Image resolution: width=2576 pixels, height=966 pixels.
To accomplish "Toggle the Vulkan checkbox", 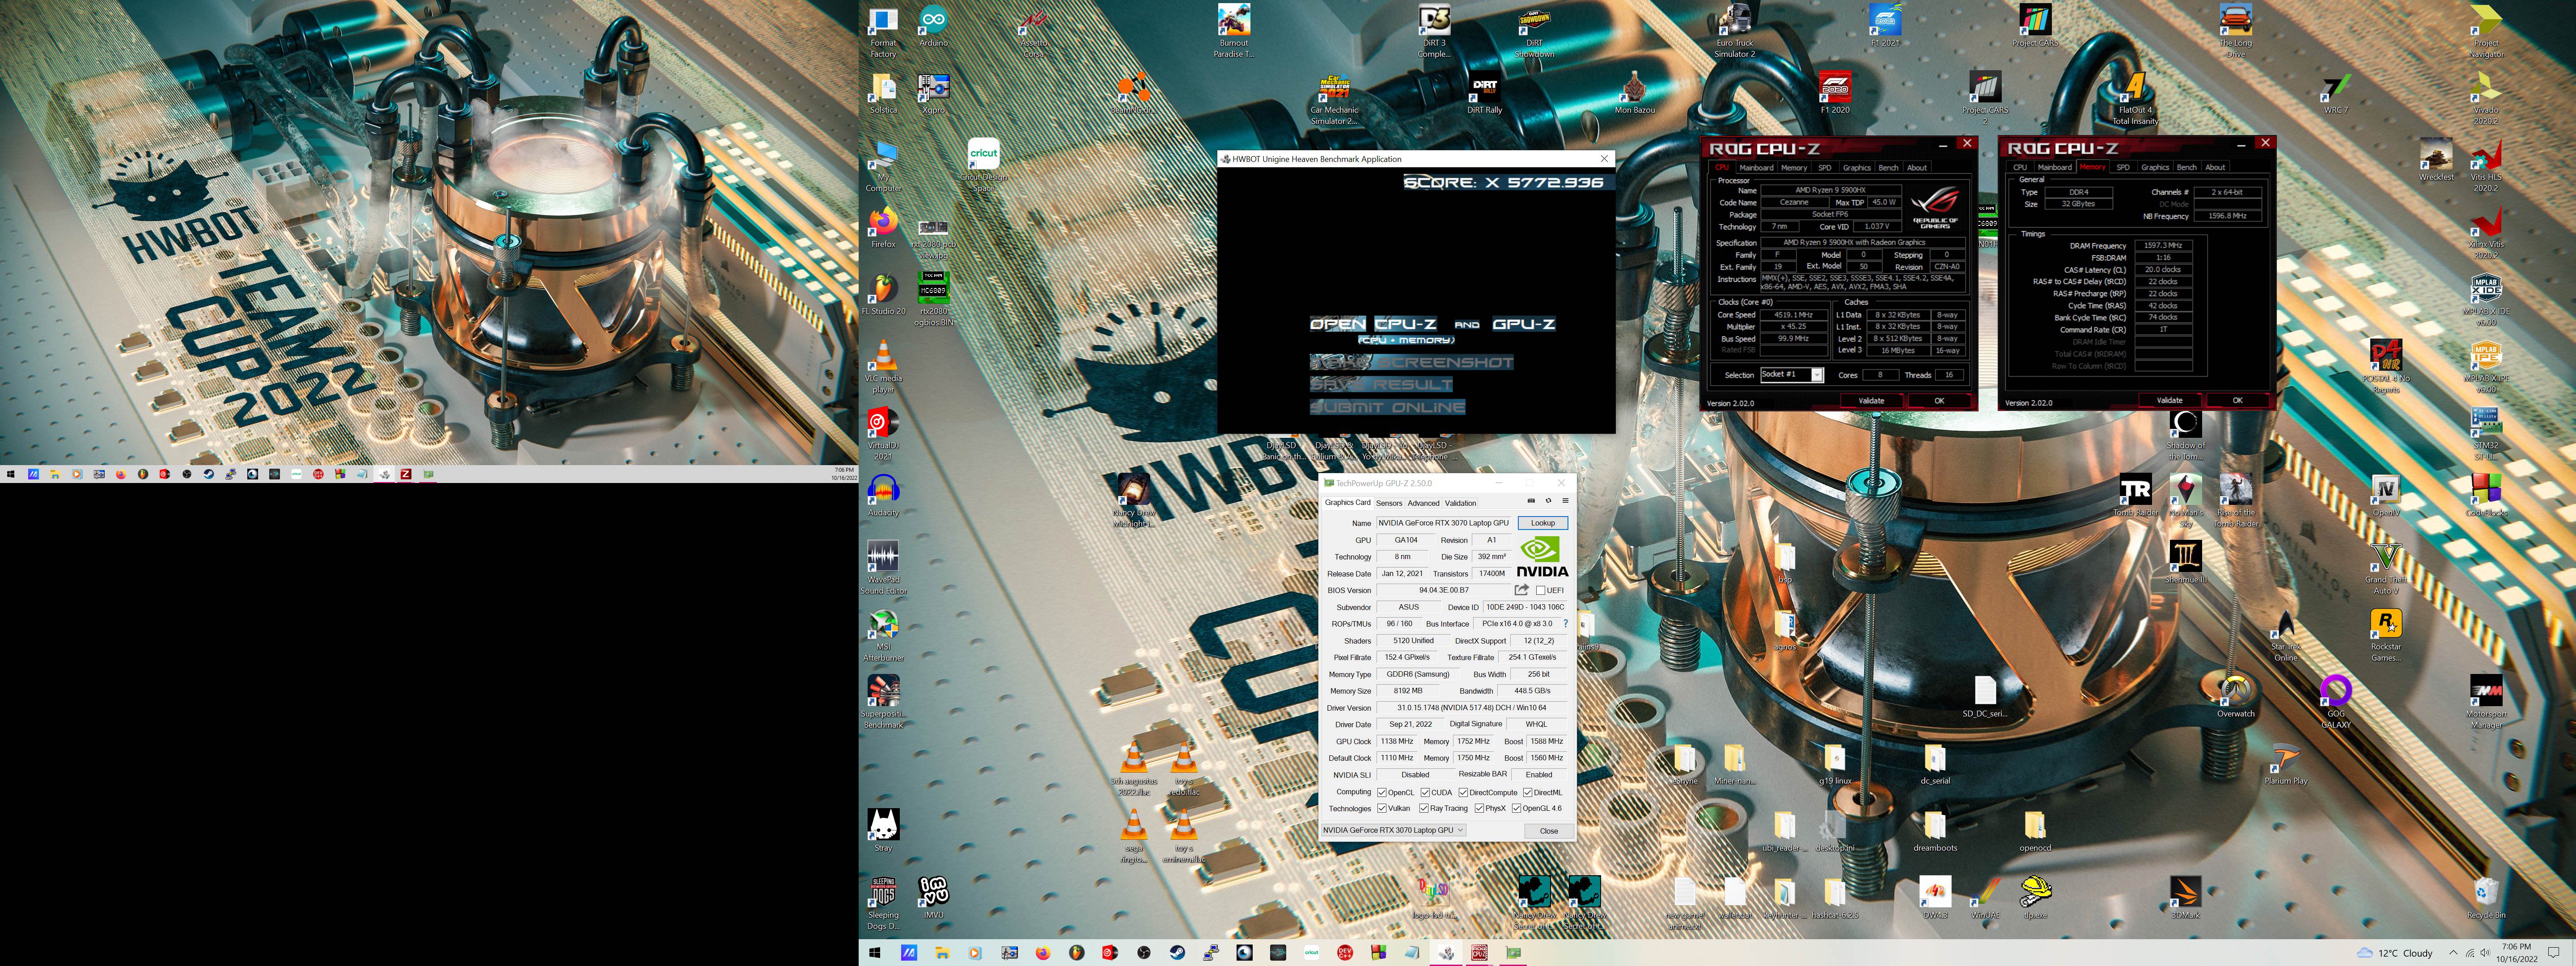I will (x=1382, y=808).
